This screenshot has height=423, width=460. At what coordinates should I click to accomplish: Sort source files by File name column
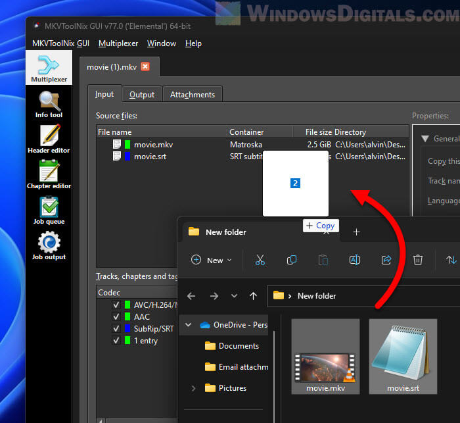click(x=162, y=132)
